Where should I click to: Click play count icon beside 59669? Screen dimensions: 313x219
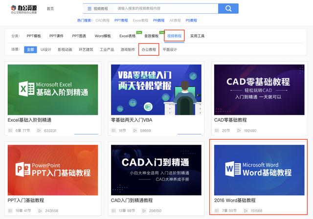[135, 131]
